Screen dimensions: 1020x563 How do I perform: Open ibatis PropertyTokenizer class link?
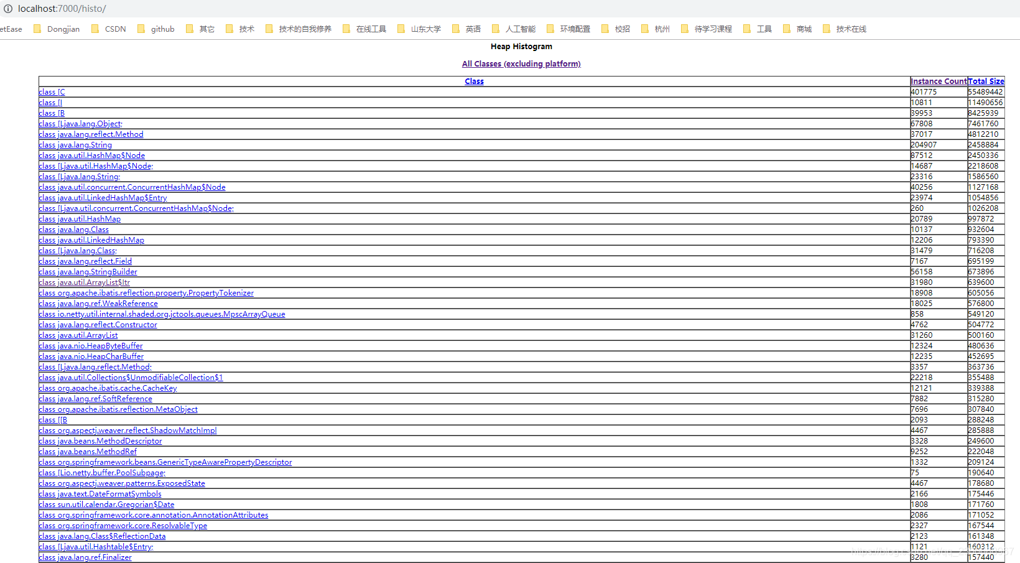146,293
